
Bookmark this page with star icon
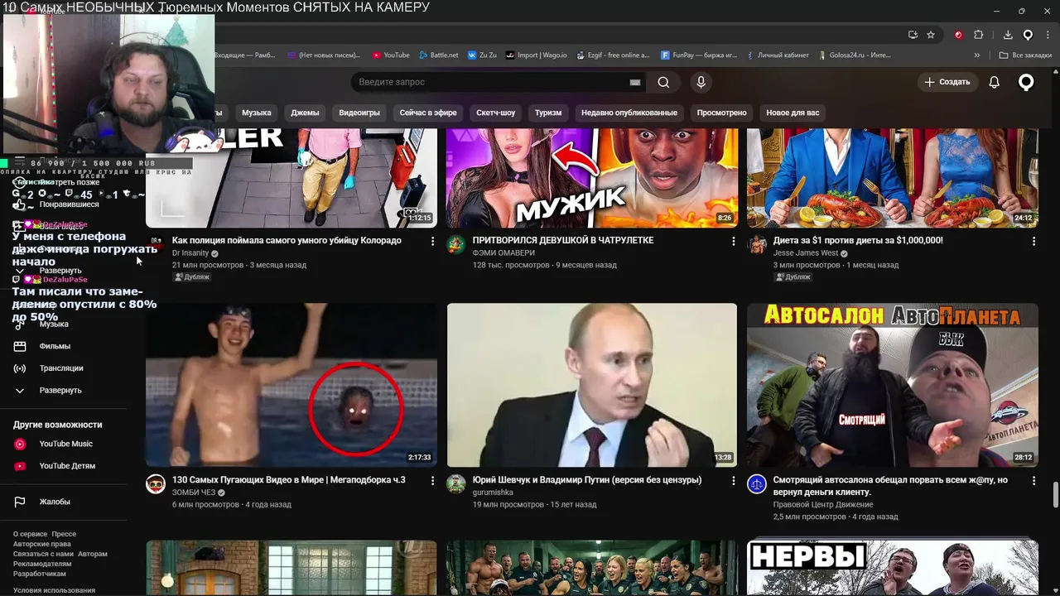tap(931, 35)
